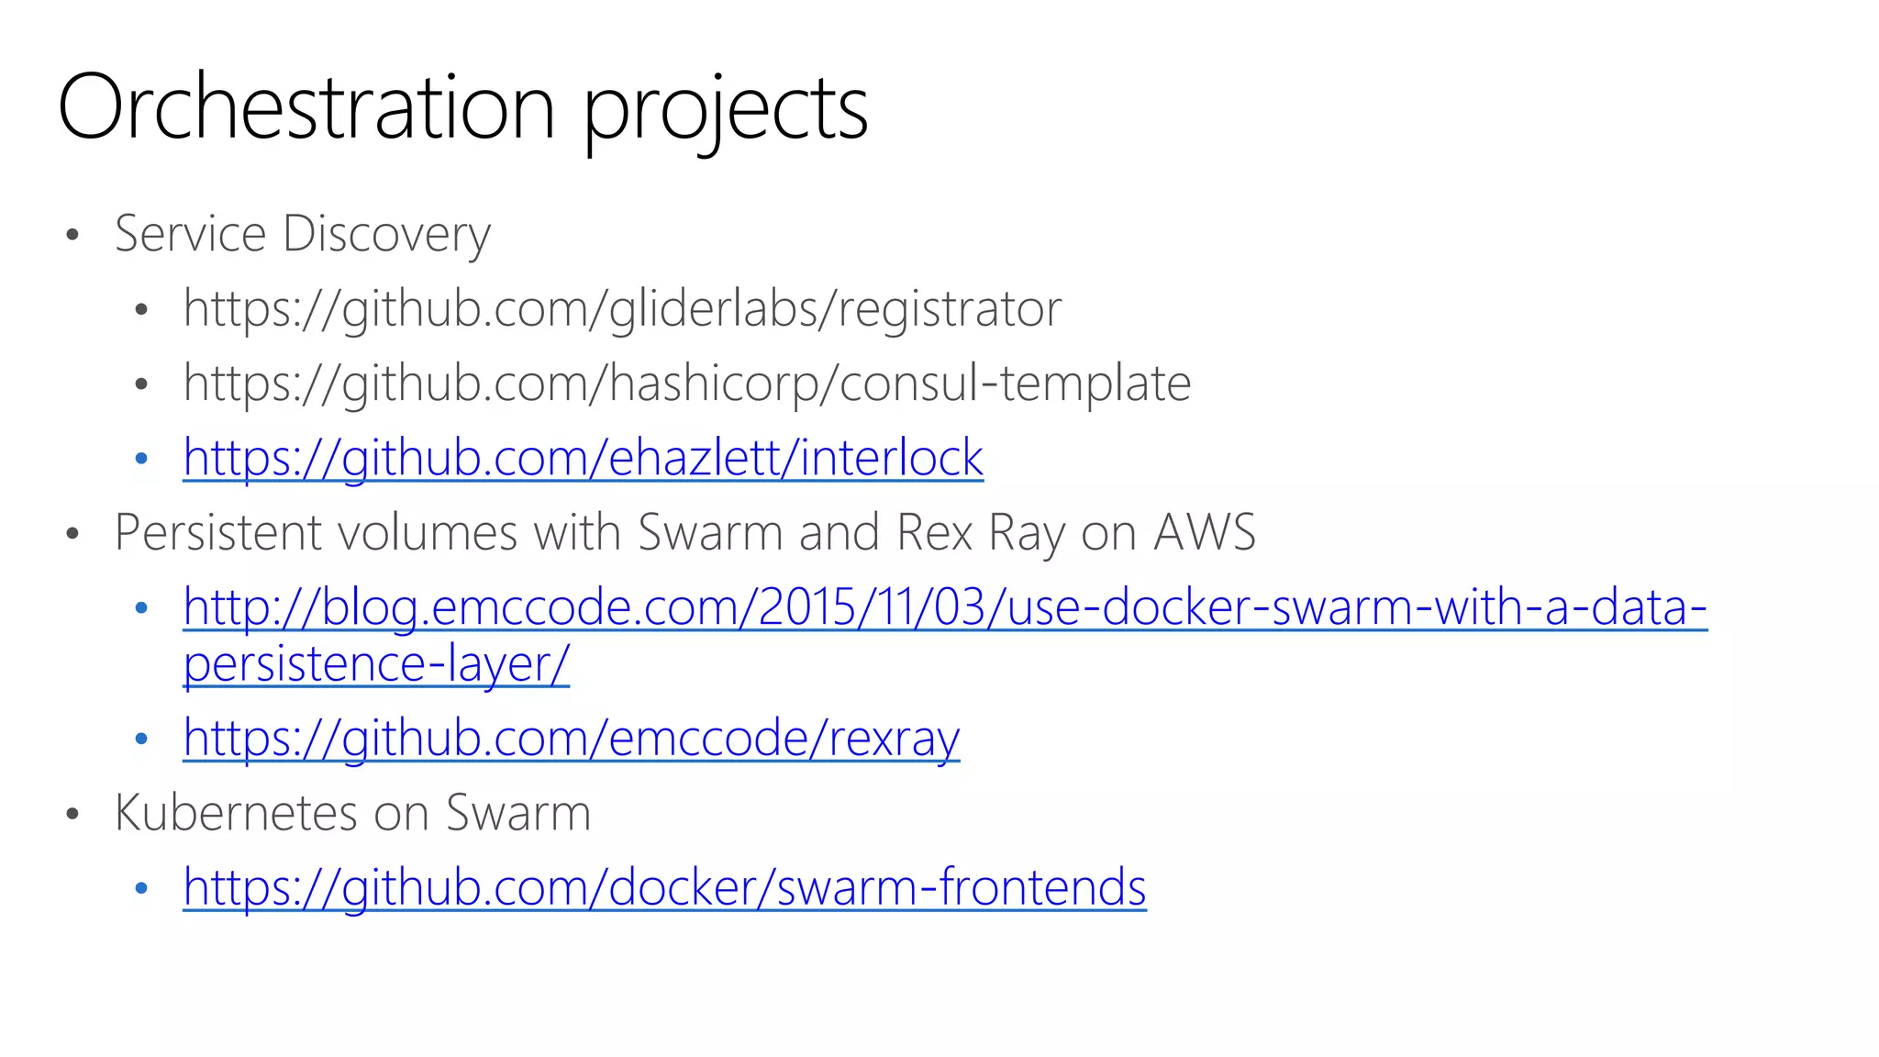
Task: Click the blue bullet before rexray link
Action: [x=141, y=739]
